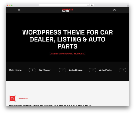This screenshot has width=135, height=114.
Task: Click the yellow minimize window dot
Action: [10, 5]
